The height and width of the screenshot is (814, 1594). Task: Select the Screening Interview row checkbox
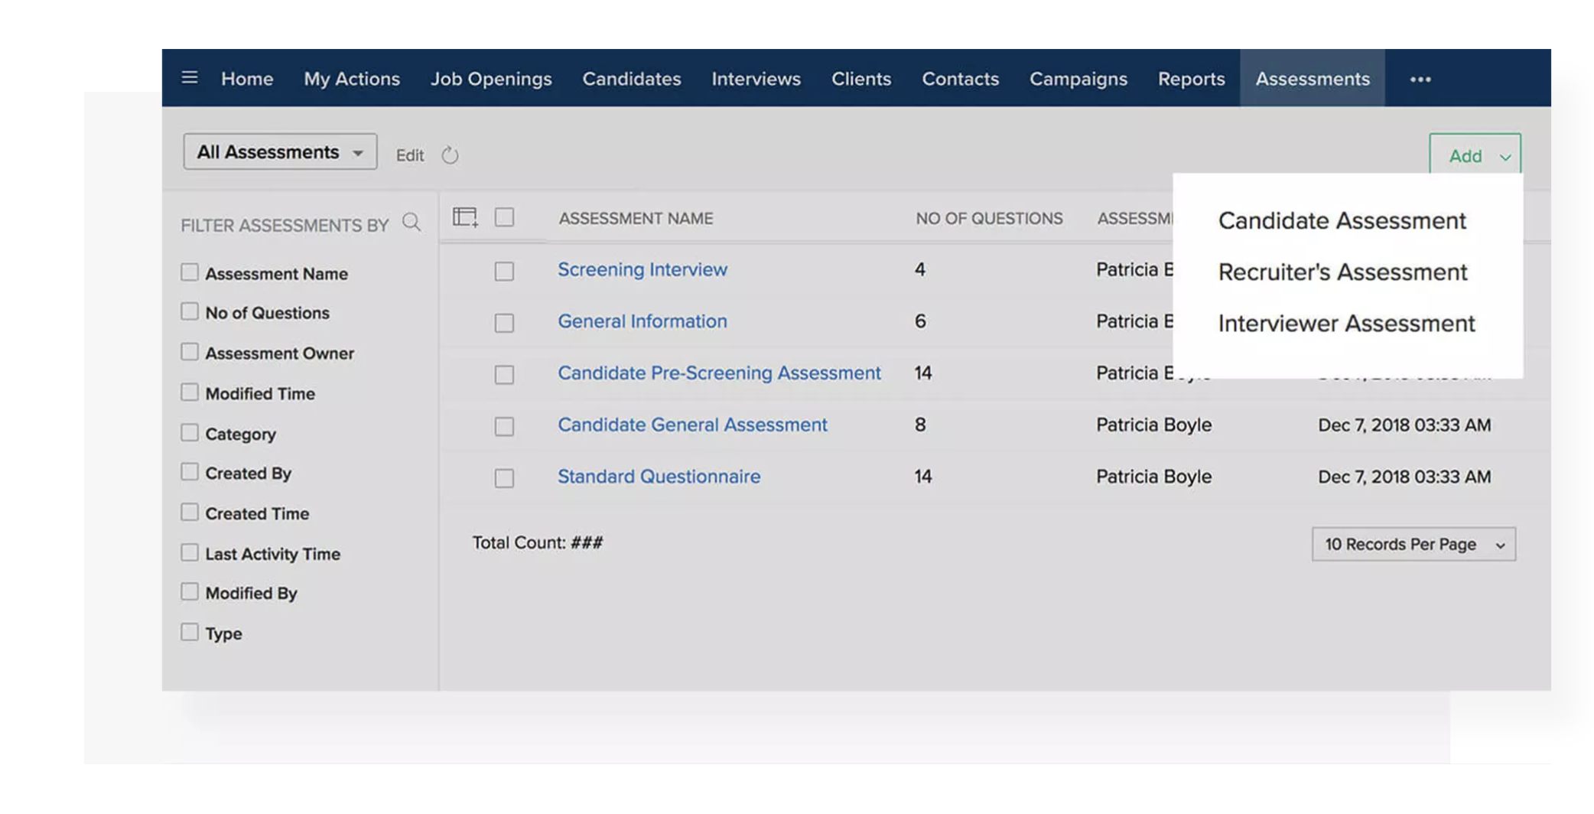point(504,271)
